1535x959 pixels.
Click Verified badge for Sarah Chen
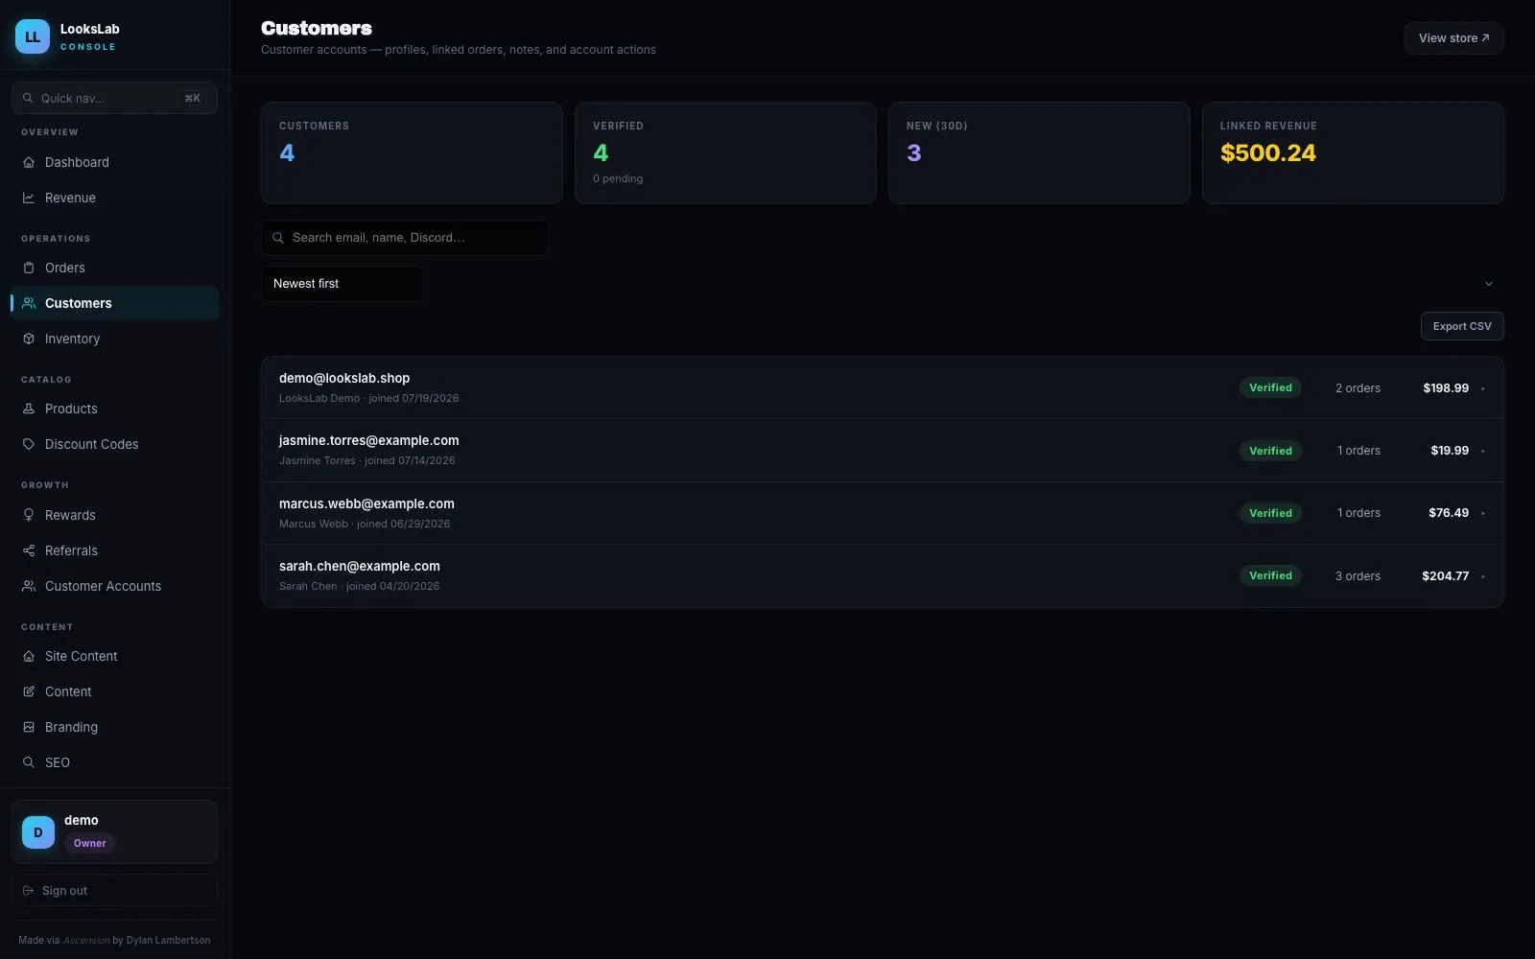click(x=1270, y=575)
